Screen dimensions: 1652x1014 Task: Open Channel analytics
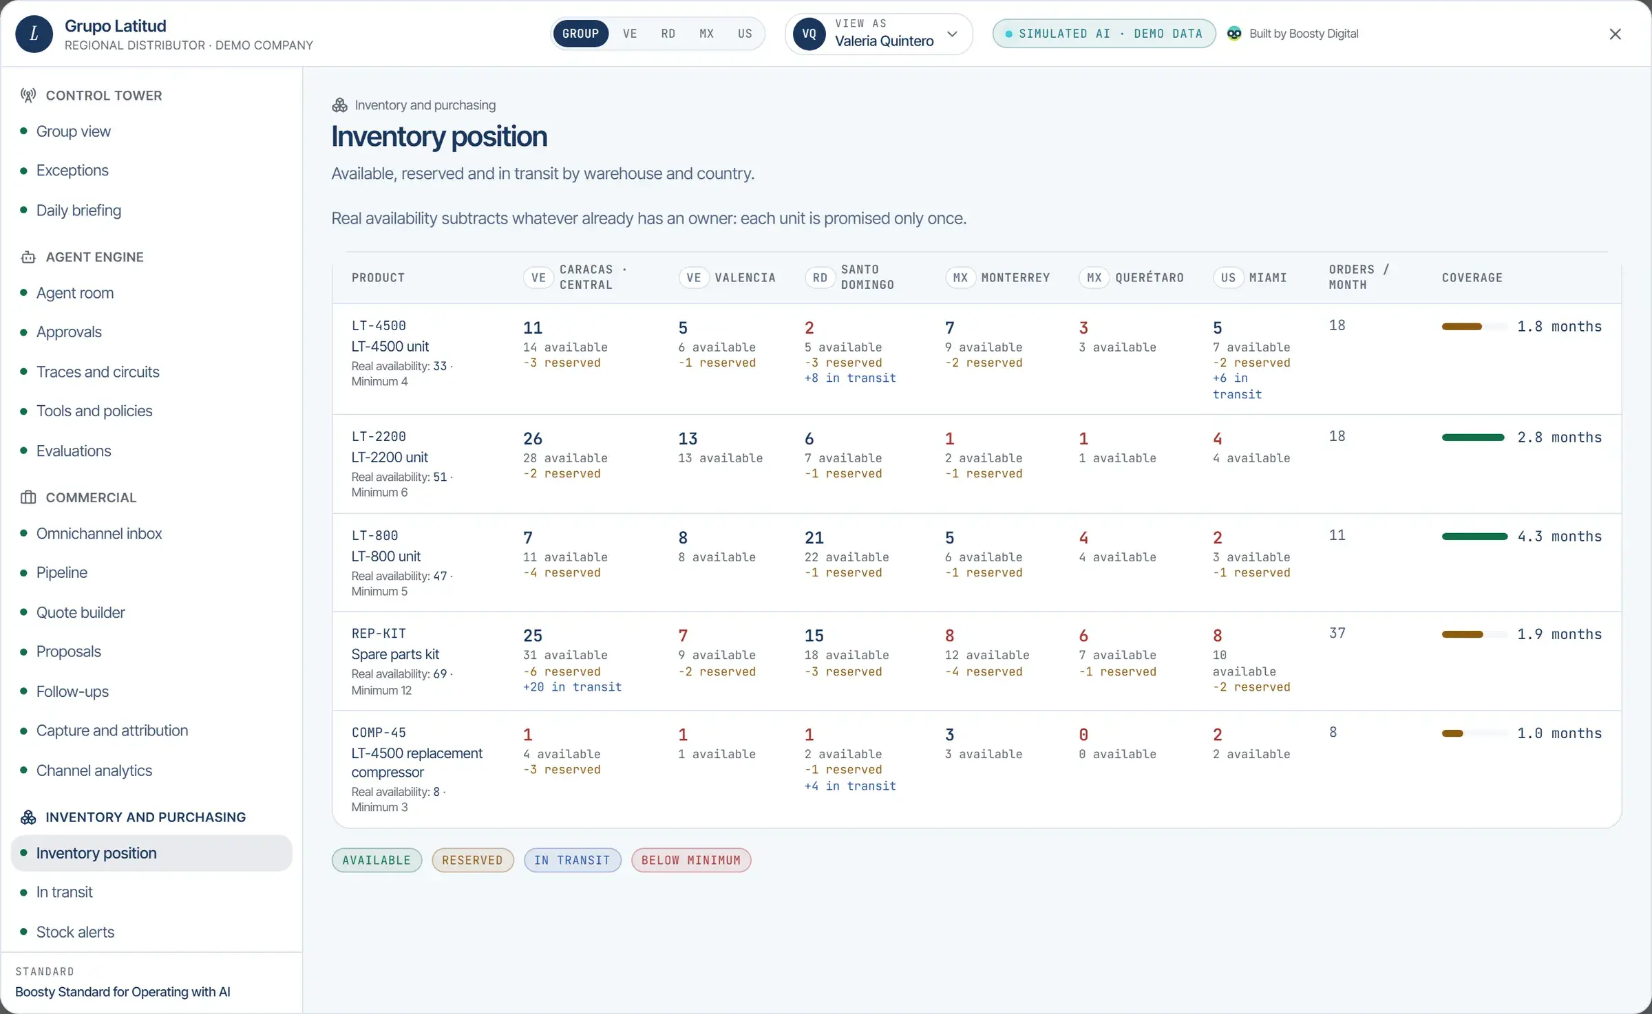click(151, 771)
